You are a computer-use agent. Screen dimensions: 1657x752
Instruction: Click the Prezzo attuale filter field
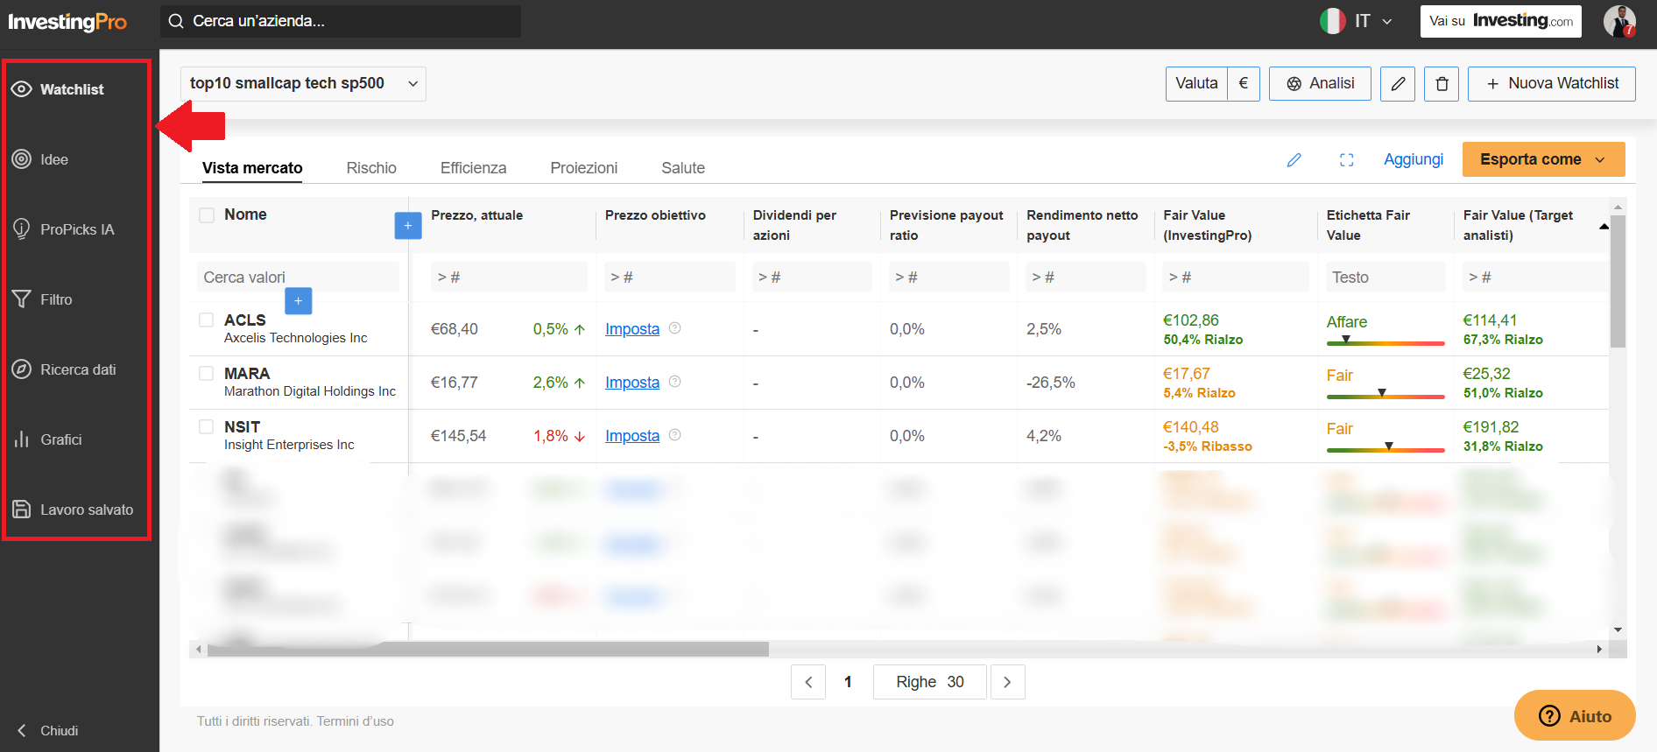pos(508,278)
